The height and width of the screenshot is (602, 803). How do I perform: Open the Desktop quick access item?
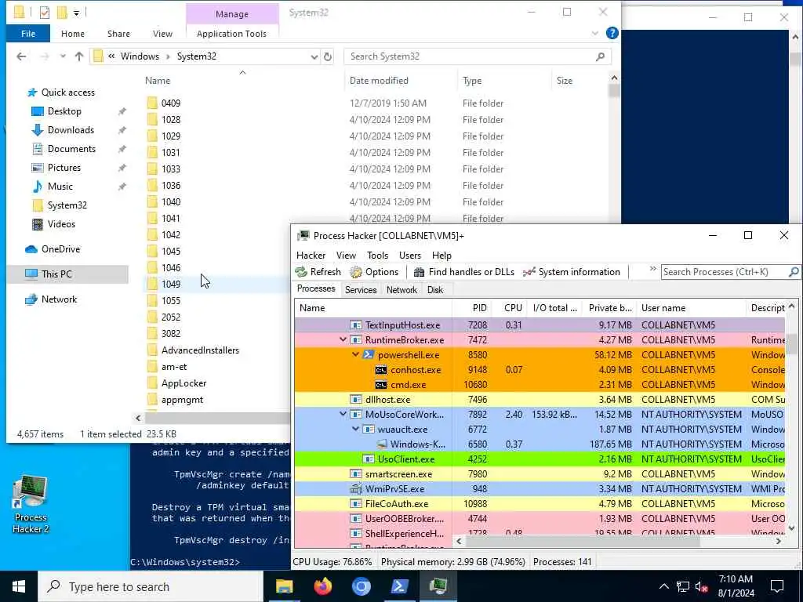pos(64,111)
